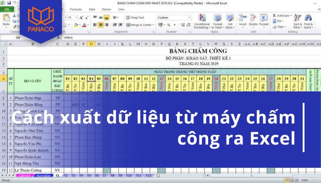The height and width of the screenshot is (183, 321).
Task: Click the Decrease Decimal icon
Action: [x=188, y=25]
